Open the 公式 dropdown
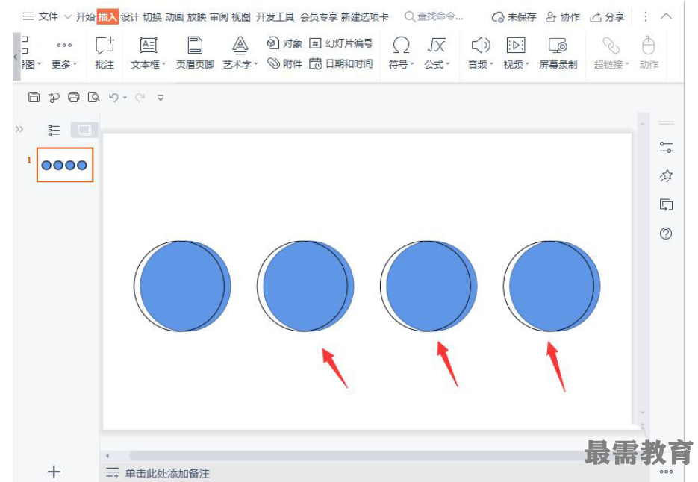The image size is (698, 482). (437, 54)
